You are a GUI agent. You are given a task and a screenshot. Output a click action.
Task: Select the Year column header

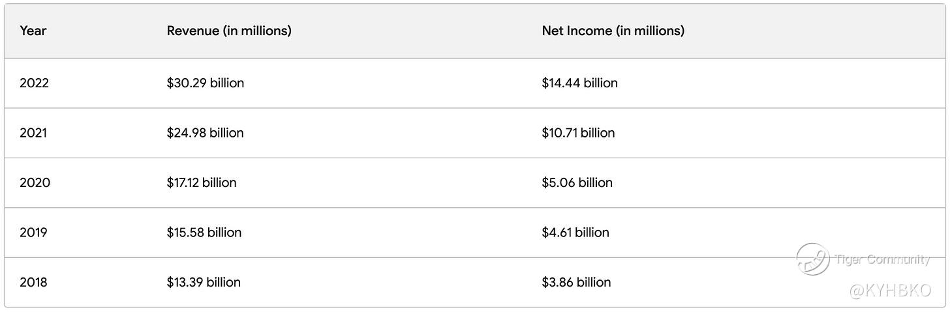click(33, 31)
